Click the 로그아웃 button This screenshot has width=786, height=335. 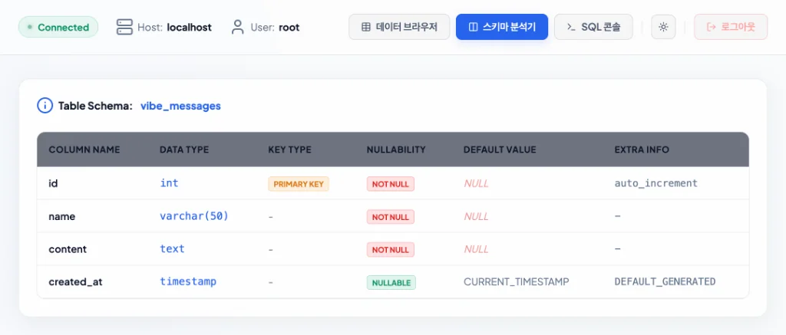pyautogui.click(x=731, y=27)
